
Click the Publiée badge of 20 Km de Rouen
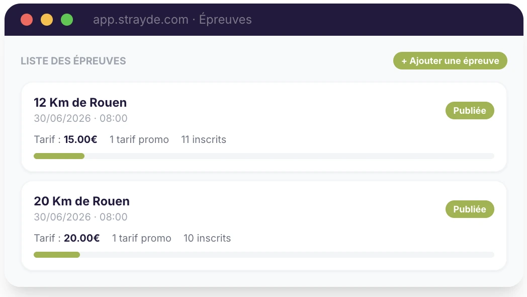pyautogui.click(x=470, y=209)
